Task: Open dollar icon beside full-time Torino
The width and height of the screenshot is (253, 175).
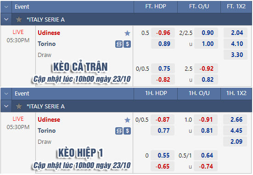Action: 127,44
